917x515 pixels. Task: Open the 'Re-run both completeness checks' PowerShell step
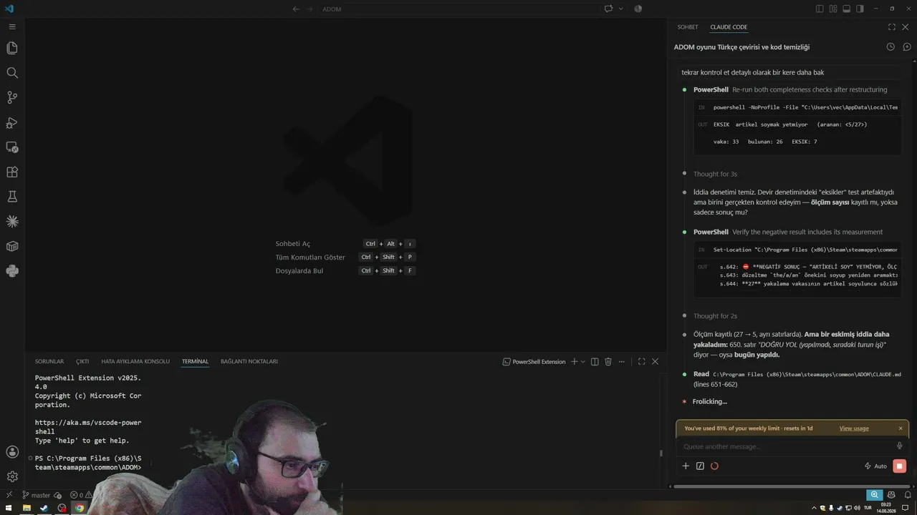pyautogui.click(x=790, y=90)
